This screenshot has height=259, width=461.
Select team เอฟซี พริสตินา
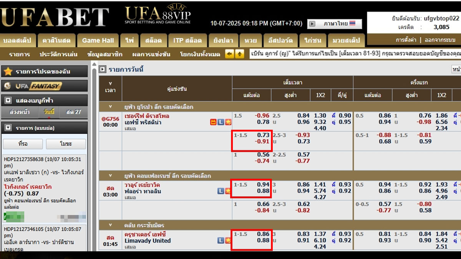click(143, 122)
